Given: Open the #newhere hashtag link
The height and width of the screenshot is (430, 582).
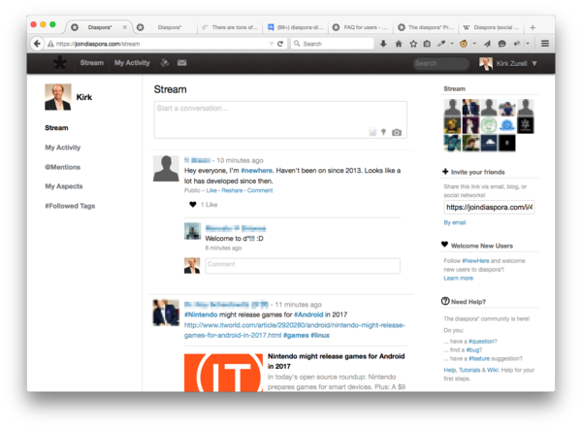Looking at the screenshot, I should [x=256, y=171].
